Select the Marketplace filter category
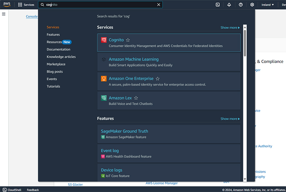Screen dimensions: 286x192 click(x=56, y=64)
